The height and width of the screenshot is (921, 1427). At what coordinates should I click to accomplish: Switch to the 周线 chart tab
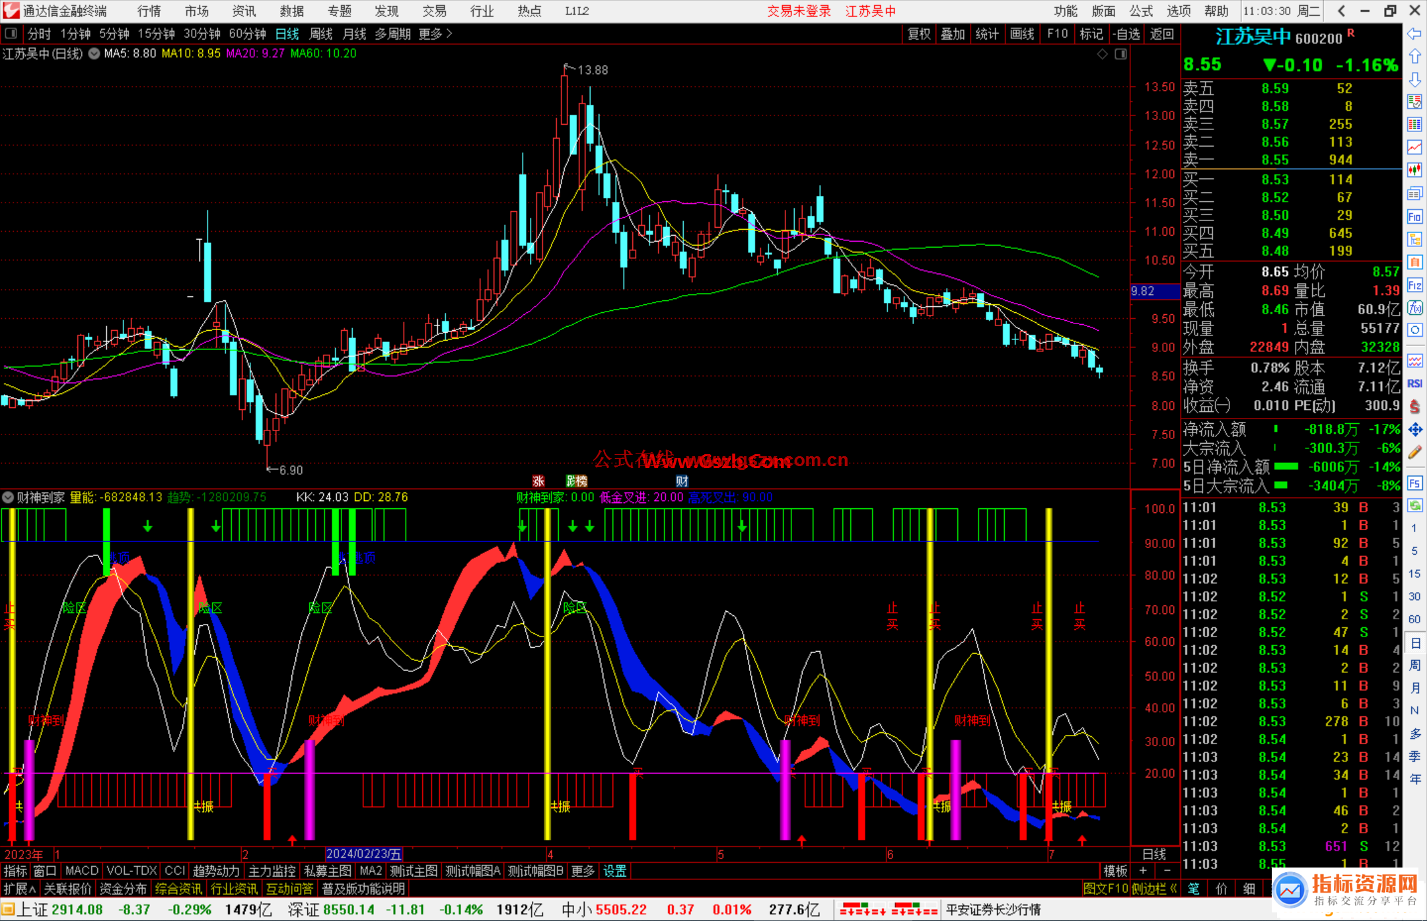pyautogui.click(x=321, y=33)
